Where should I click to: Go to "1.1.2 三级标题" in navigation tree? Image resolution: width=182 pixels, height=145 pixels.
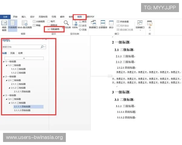tap(18, 73)
